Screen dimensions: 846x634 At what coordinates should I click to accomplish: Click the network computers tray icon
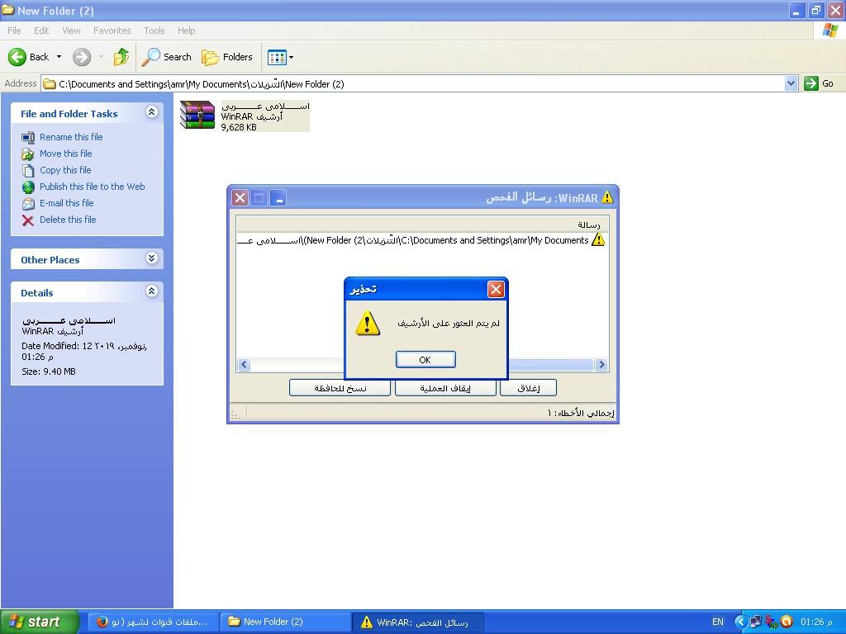[x=755, y=622]
